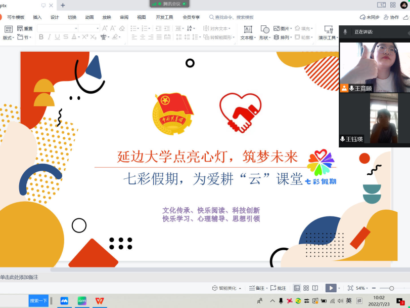This screenshot has width=410, height=308.
Task: Click the 未同步 sync status button
Action: click(x=370, y=17)
